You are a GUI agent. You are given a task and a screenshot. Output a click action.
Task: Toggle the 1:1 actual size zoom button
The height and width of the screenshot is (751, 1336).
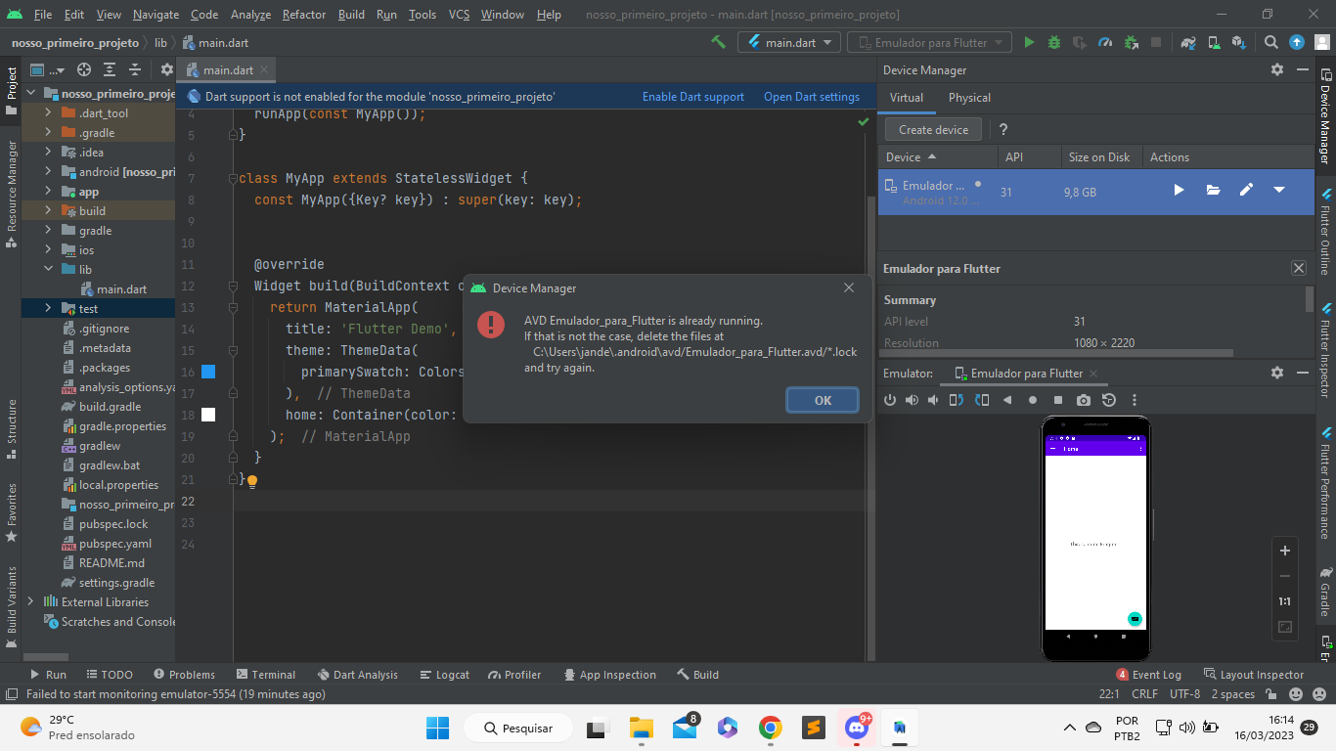tap(1285, 601)
